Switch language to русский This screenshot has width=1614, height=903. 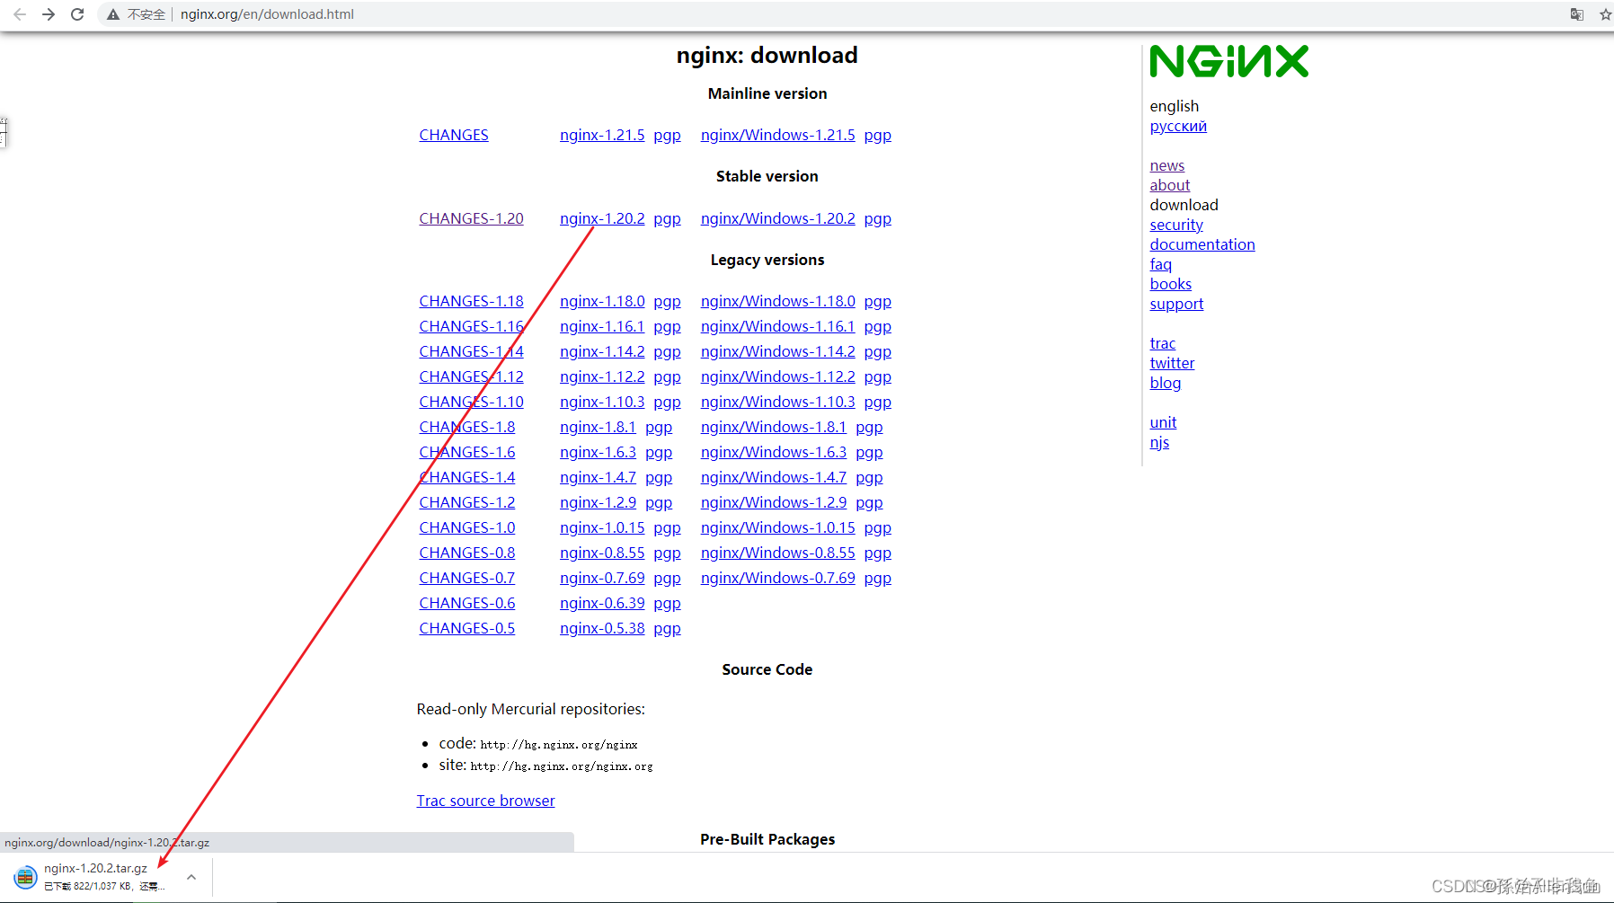1178,126
